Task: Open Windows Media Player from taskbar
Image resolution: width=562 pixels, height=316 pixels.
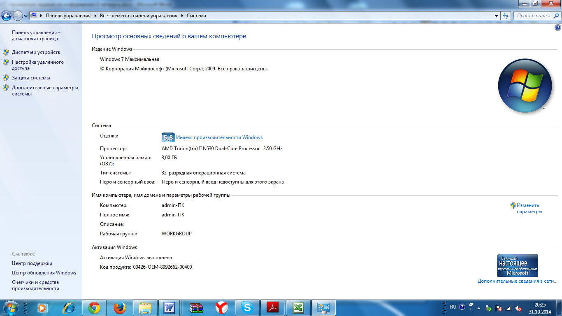Action: 42,307
